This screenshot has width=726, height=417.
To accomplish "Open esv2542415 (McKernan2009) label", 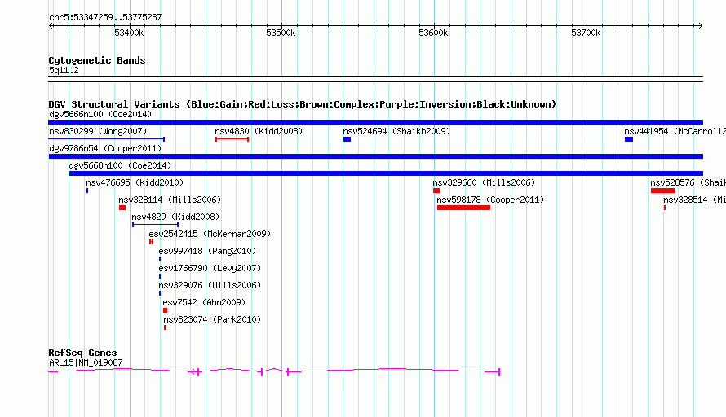I will click(x=210, y=234).
